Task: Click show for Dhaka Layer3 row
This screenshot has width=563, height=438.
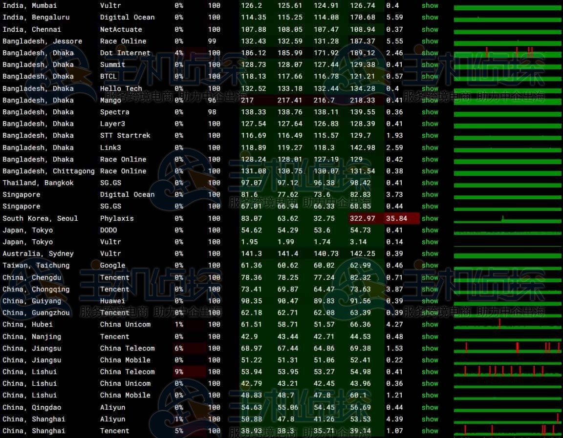Action: 430,124
